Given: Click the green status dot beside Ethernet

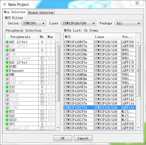Looking at the screenshot, I should coord(7,71).
